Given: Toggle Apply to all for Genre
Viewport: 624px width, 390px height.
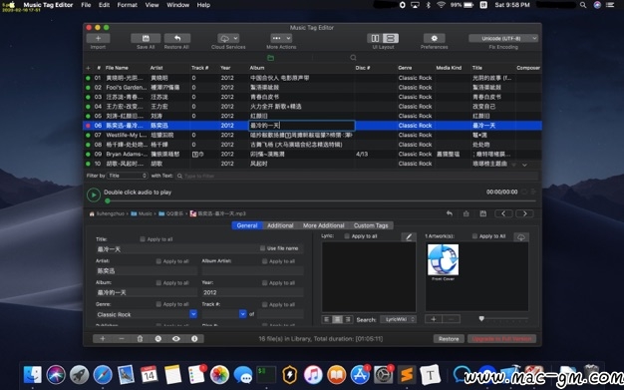Looking at the screenshot, I should (x=158, y=304).
